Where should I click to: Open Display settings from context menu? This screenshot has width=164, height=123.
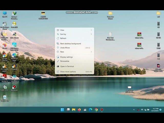tap(75, 57)
